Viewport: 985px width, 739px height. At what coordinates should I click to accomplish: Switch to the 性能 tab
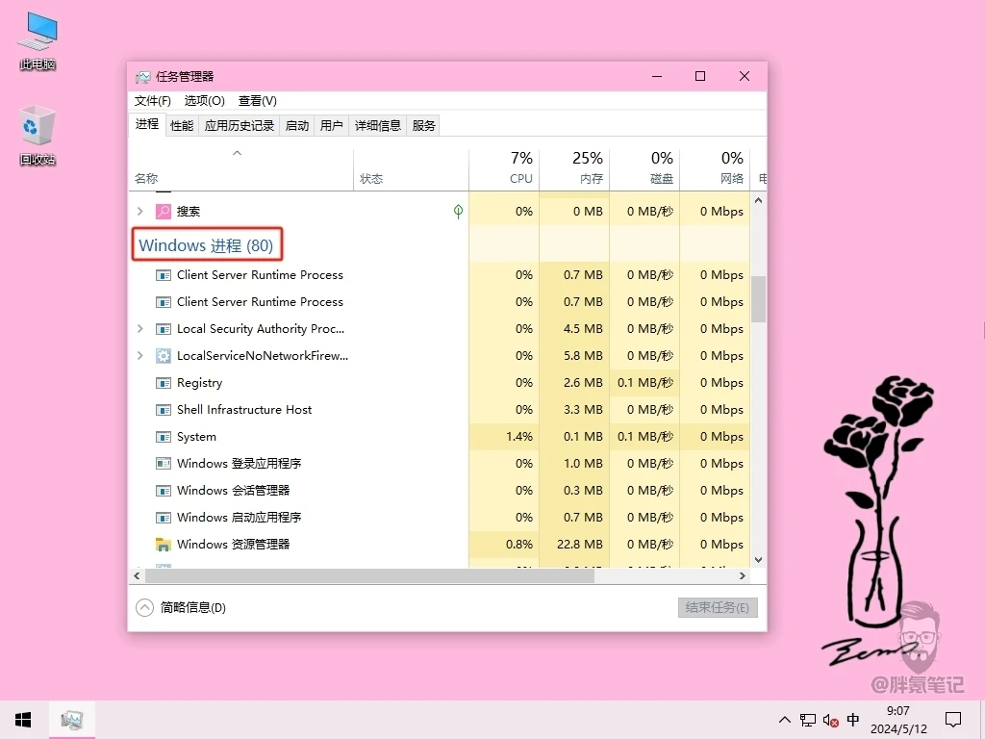click(182, 126)
